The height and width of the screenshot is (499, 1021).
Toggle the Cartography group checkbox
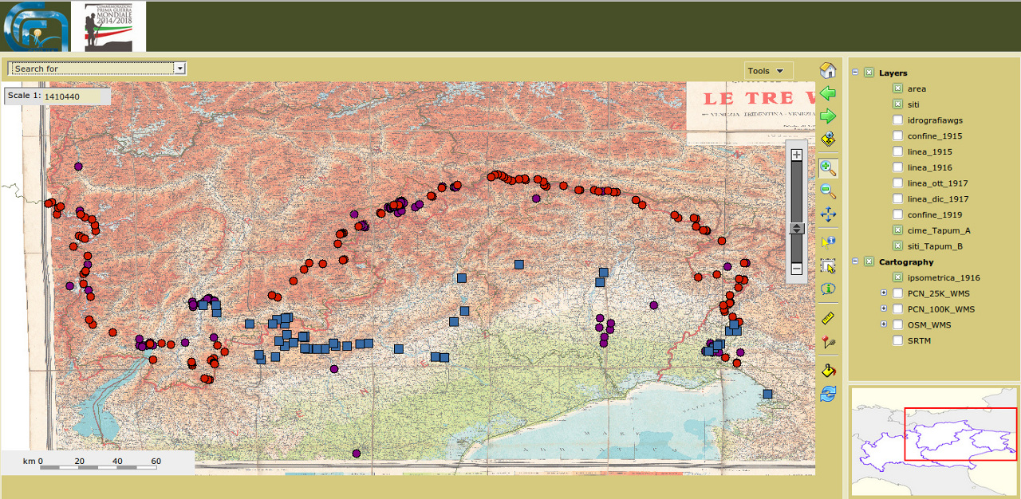click(869, 261)
